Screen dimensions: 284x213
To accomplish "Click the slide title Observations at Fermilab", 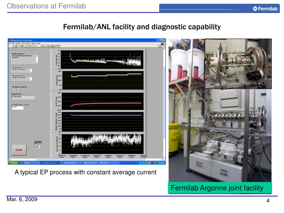I will pos(46,6).
